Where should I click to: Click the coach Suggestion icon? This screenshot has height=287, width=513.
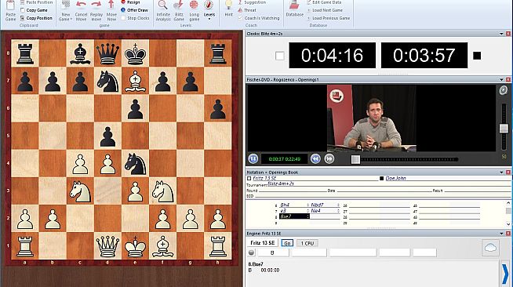click(240, 2)
